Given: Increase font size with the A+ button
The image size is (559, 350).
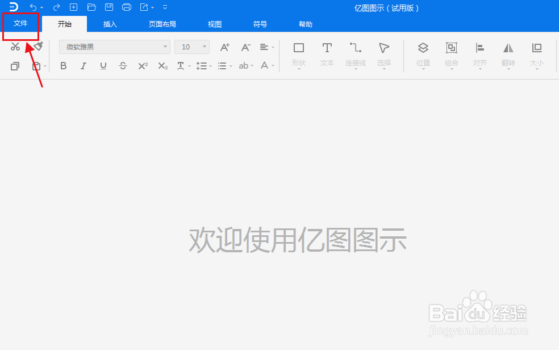Looking at the screenshot, I should pyautogui.click(x=224, y=47).
